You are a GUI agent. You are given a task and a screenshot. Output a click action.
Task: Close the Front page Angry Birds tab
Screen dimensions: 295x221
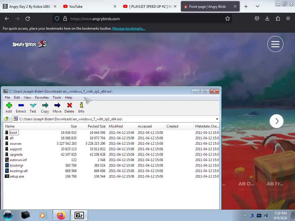click(x=235, y=6)
